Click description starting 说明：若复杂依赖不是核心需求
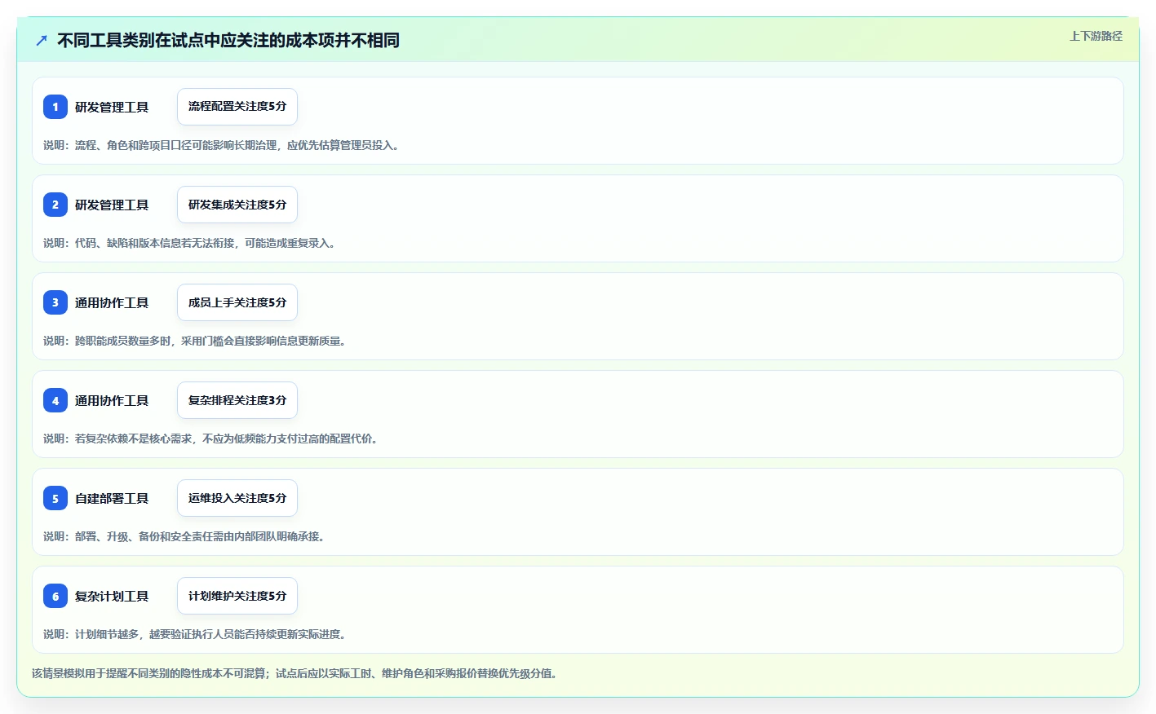Screen dimensions: 1156x714 211,439
